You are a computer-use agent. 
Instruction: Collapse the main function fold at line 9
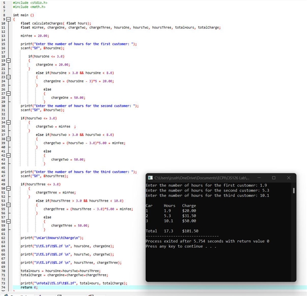pos(8,19)
